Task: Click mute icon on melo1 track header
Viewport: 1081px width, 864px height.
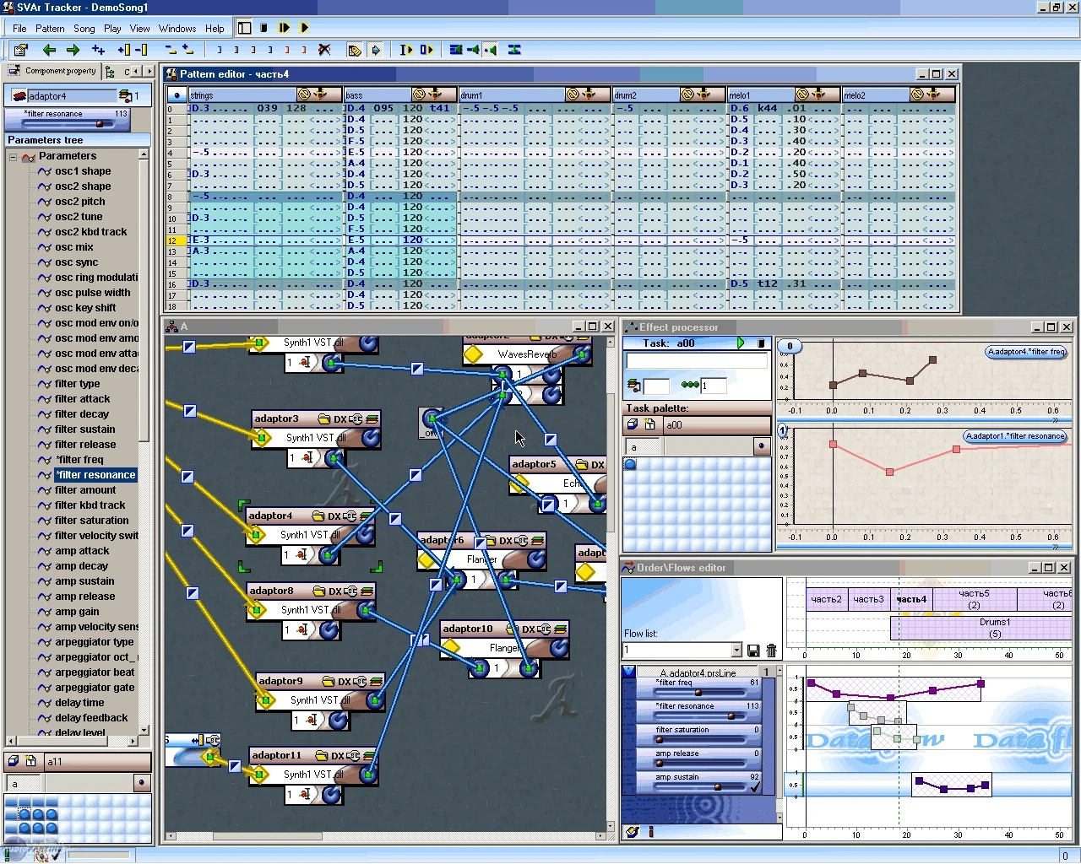Action: click(x=802, y=94)
